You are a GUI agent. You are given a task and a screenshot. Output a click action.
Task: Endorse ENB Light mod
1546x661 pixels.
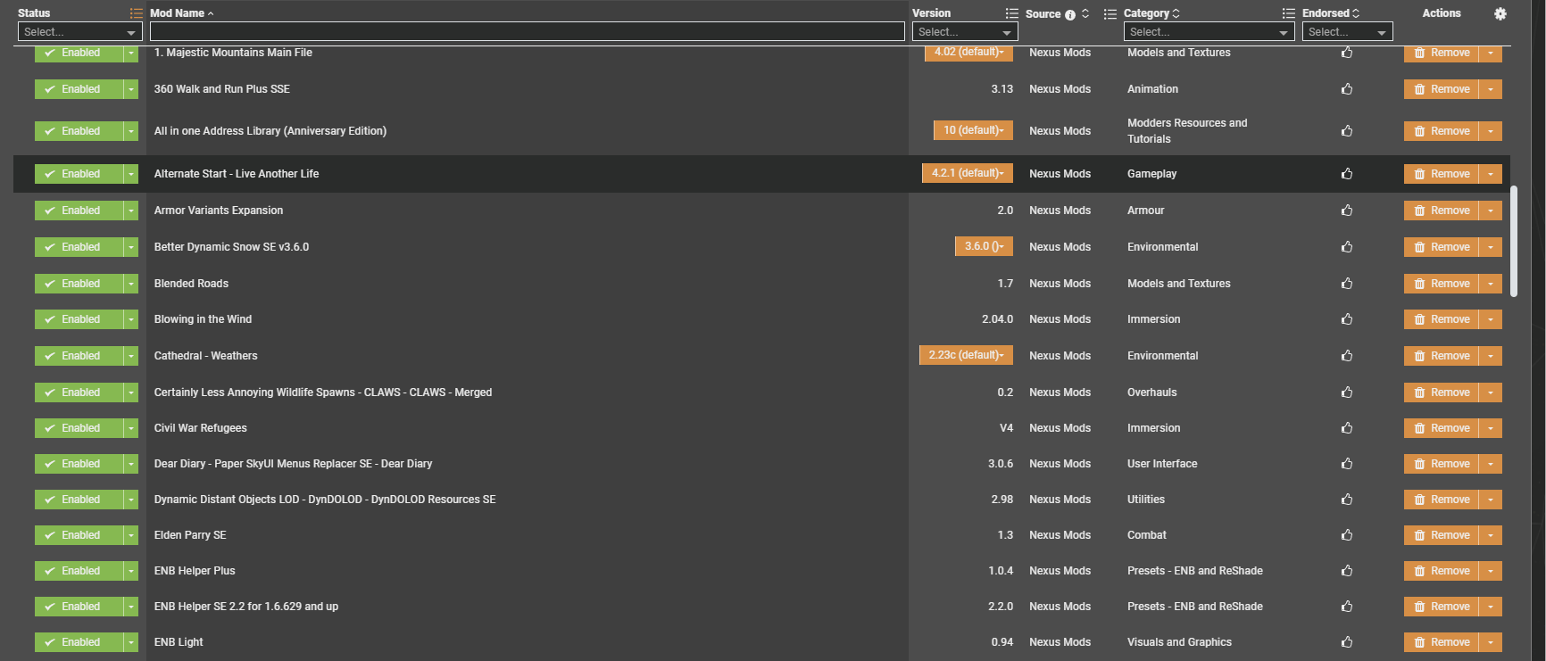point(1346,642)
